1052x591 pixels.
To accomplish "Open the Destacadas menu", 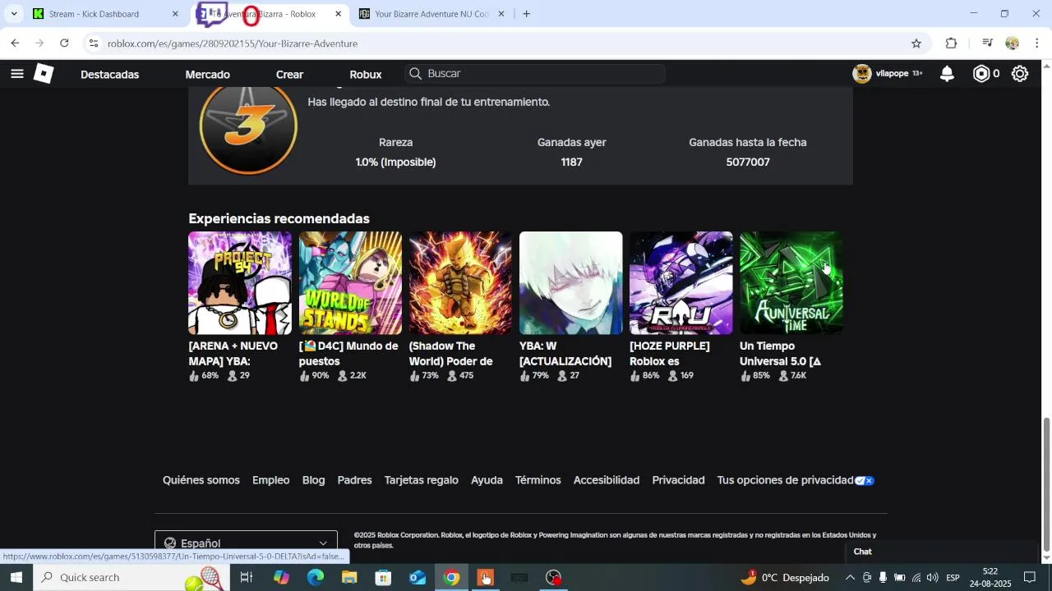I will (x=109, y=75).
